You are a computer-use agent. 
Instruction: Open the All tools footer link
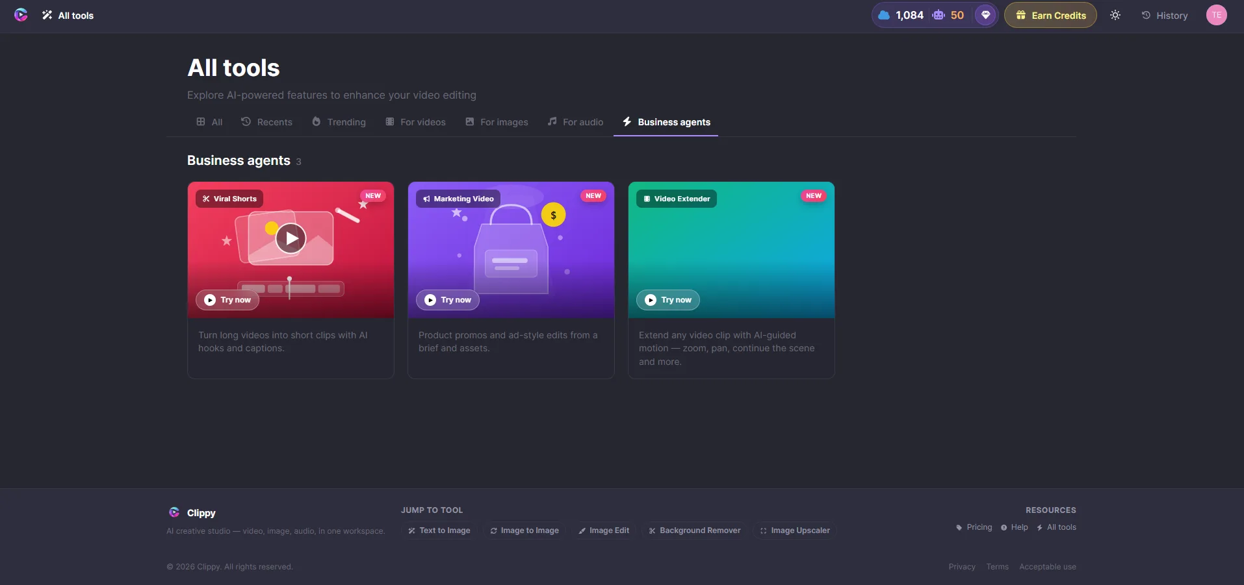click(x=1056, y=527)
